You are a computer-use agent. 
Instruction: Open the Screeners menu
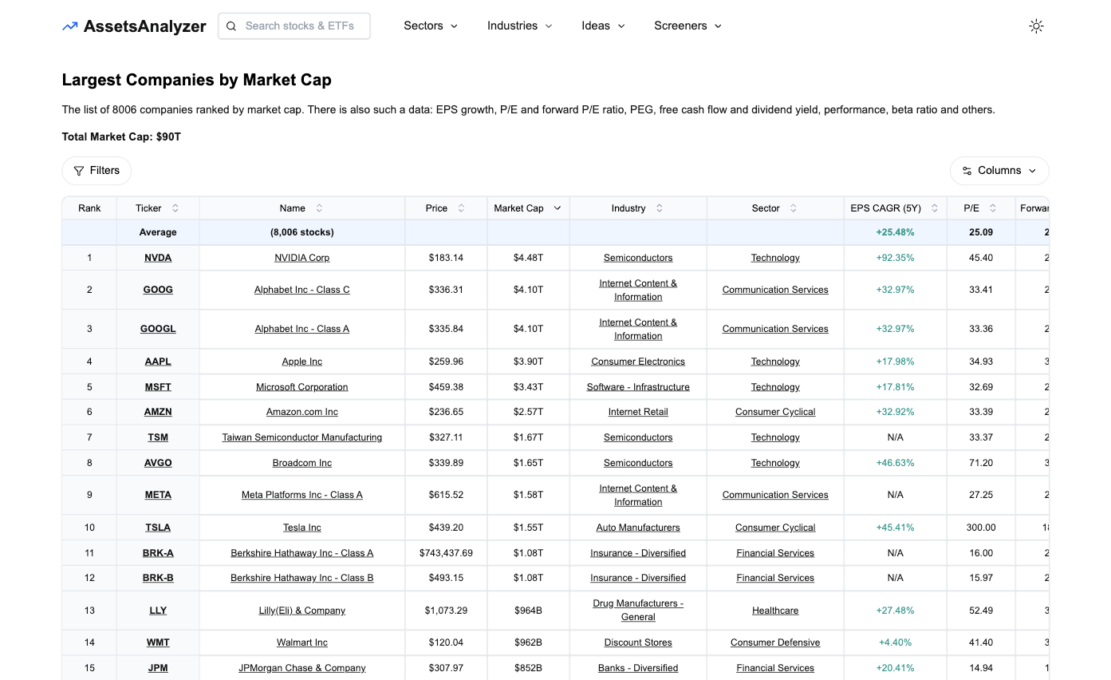point(687,26)
